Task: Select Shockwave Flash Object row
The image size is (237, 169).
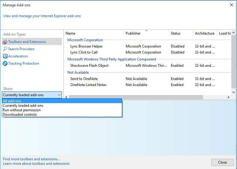Action: click(89, 66)
